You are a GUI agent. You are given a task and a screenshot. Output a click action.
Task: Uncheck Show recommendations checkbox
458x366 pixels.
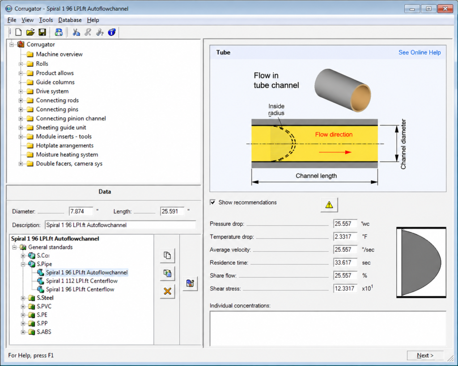click(x=212, y=202)
